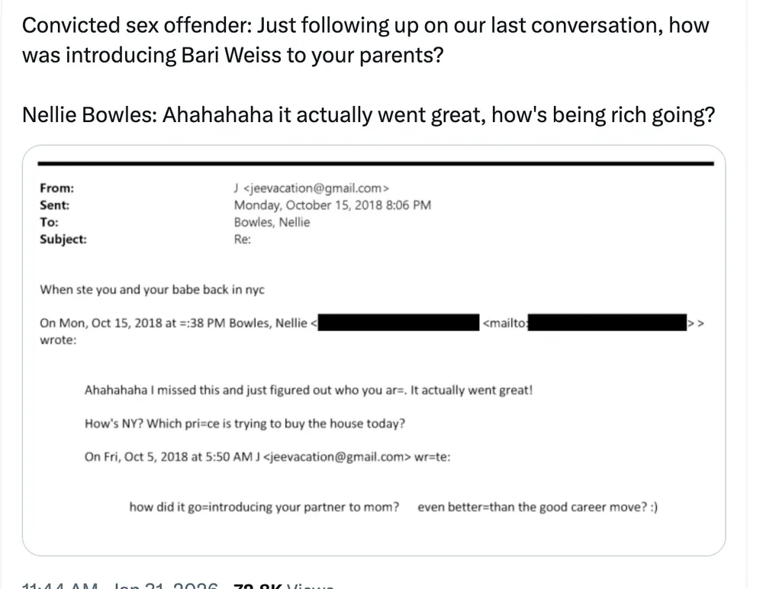The height and width of the screenshot is (589, 763).
Task: Click the 'Re:' subject value
Action: (243, 239)
